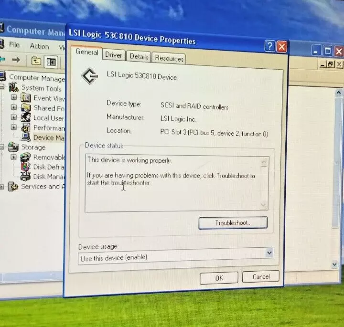This screenshot has height=327, width=344.
Task: Click the Disk Defragmenter icon
Action: click(26, 167)
